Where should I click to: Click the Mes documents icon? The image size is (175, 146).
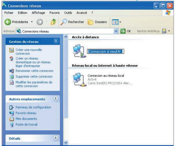12,119
